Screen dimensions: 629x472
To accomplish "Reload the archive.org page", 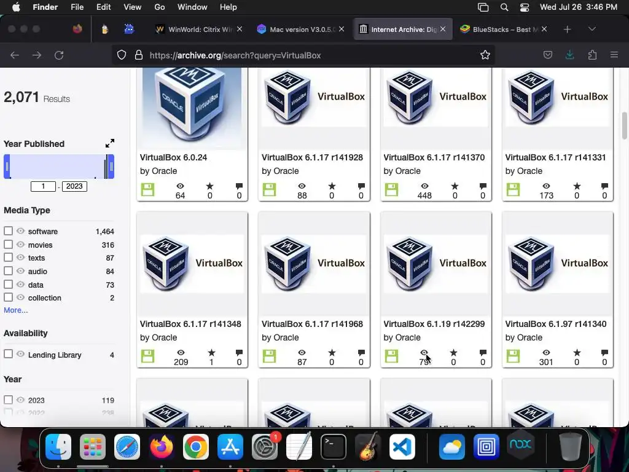I will coord(59,55).
